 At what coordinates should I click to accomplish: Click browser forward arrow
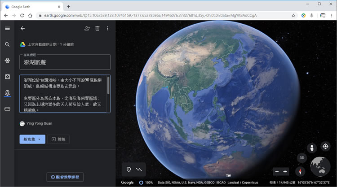pyautogui.click(x=14, y=15)
